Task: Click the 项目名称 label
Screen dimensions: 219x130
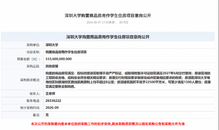Action: click(33, 52)
